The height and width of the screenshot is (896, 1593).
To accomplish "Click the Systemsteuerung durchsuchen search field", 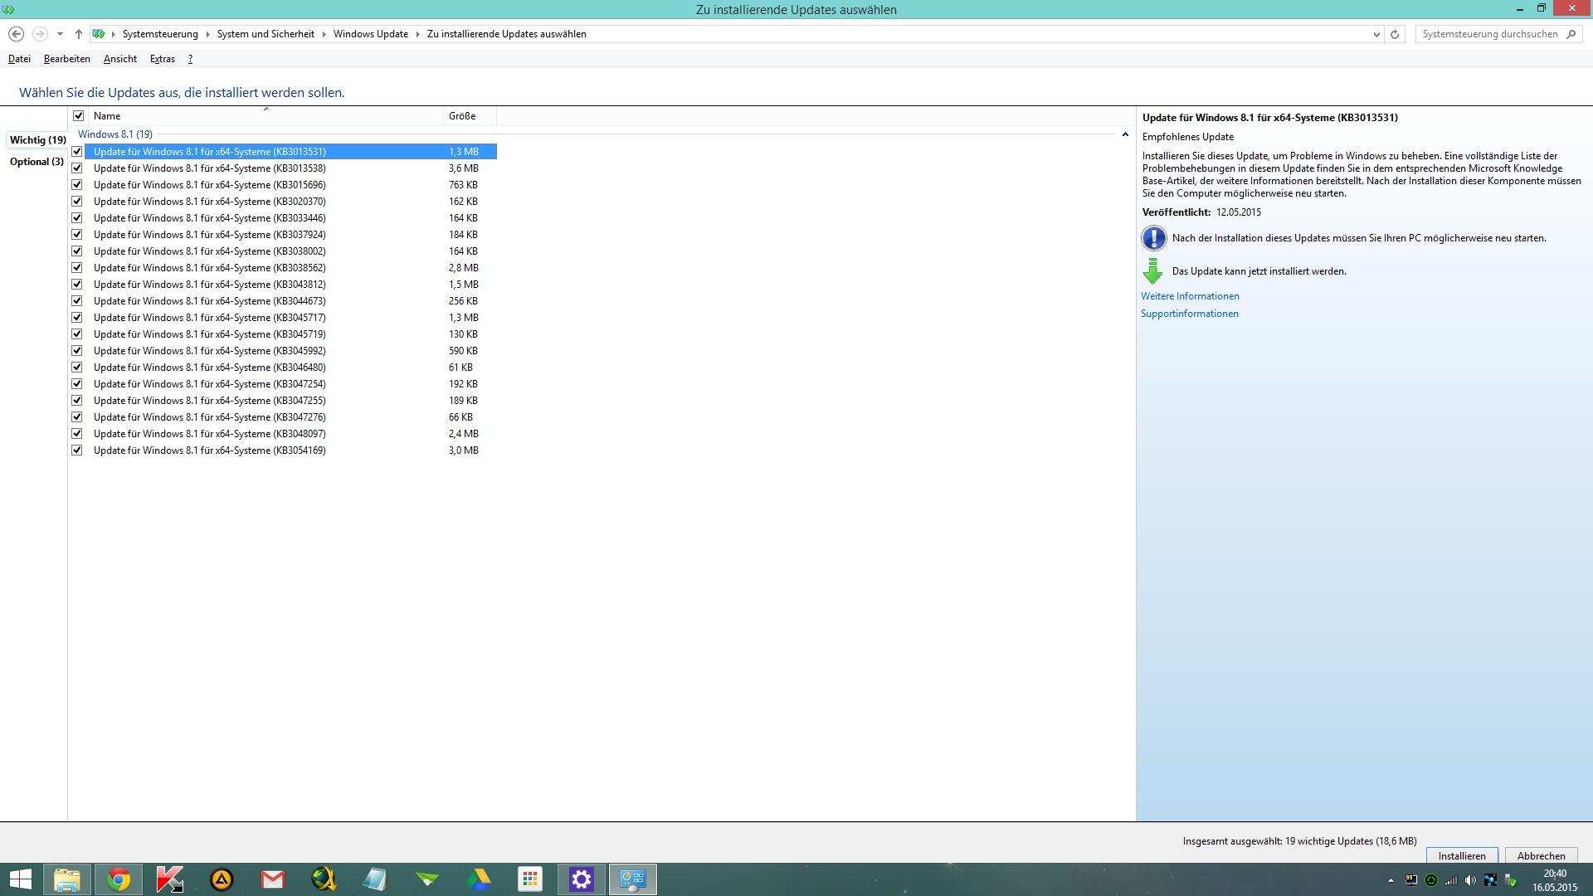I will coord(1489,34).
